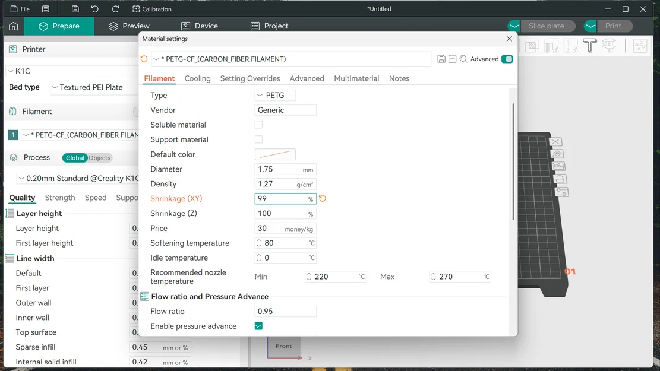The image size is (660, 371).
Task: Open the File menu
Action: tap(20, 9)
